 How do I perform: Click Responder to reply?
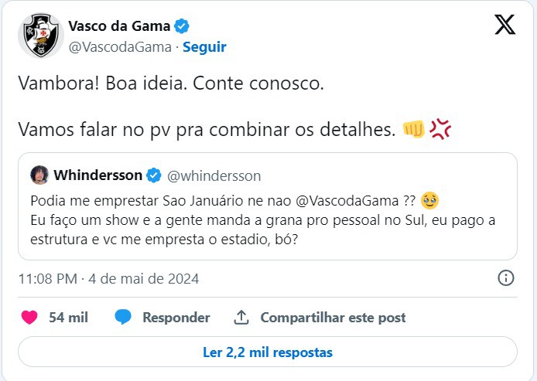[x=176, y=318]
